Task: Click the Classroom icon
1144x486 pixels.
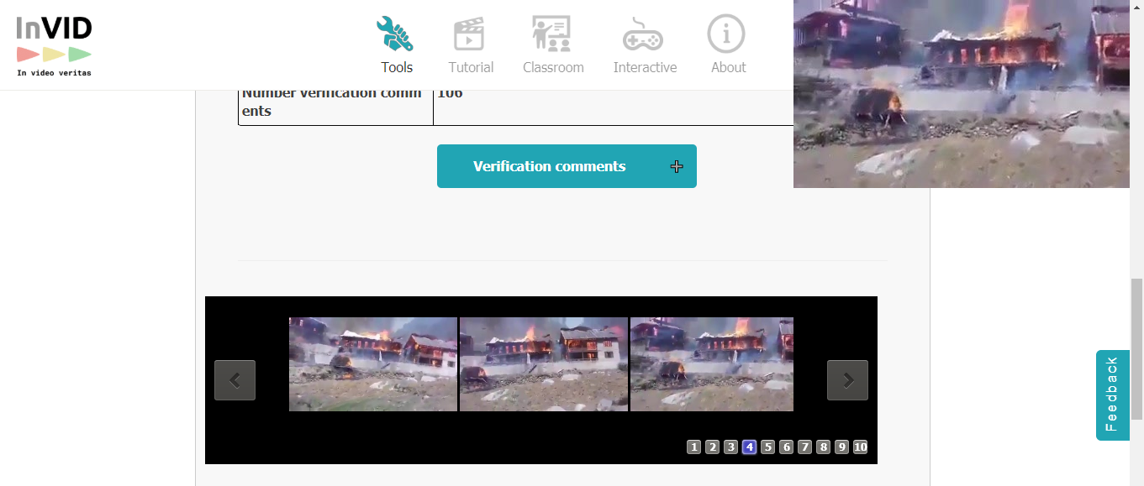Action: tap(552, 32)
